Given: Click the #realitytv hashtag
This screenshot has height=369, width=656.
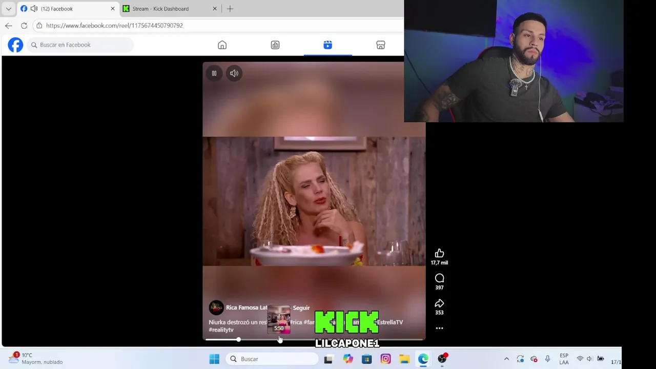Looking at the screenshot, I should tap(221, 330).
